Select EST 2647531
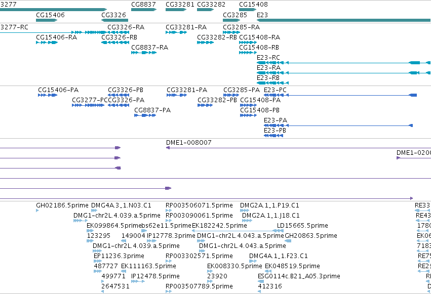 tap(115, 286)
